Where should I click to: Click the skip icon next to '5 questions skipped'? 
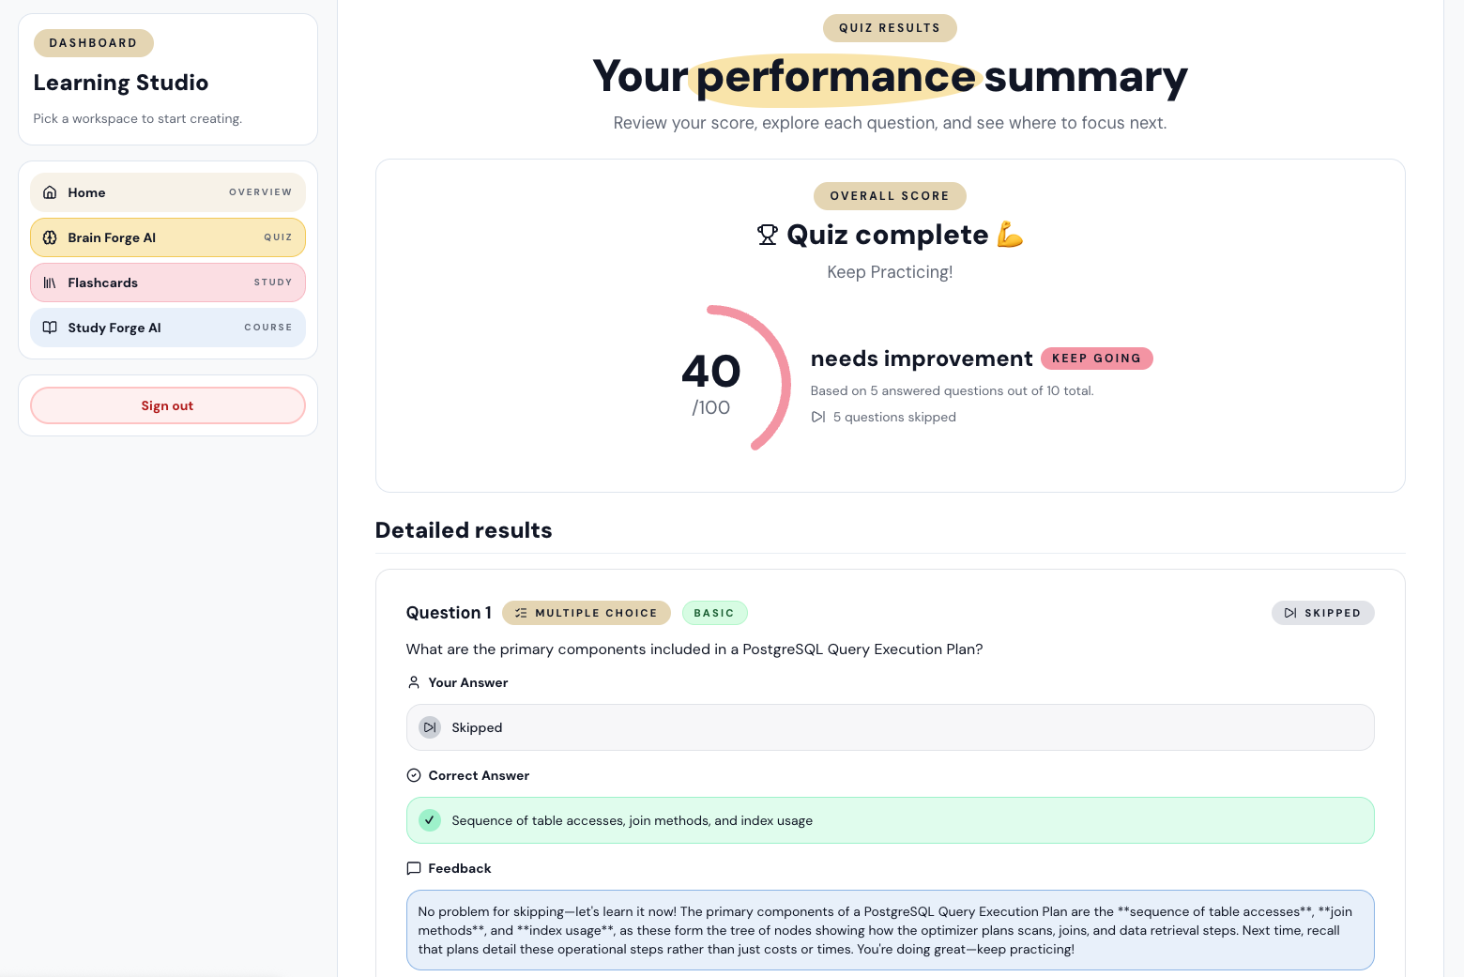coord(817,417)
